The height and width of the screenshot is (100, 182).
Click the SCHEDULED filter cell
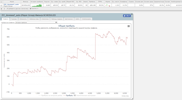click(x=26, y=5)
